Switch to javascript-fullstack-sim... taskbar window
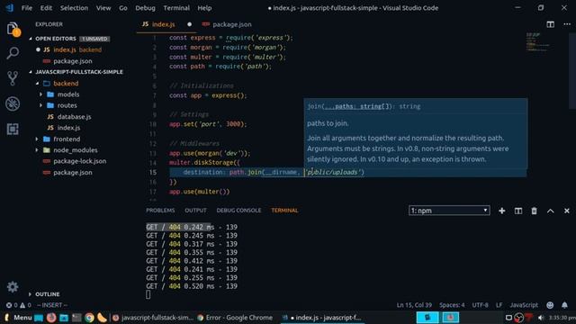The width and height of the screenshot is (576, 324). (x=153, y=318)
